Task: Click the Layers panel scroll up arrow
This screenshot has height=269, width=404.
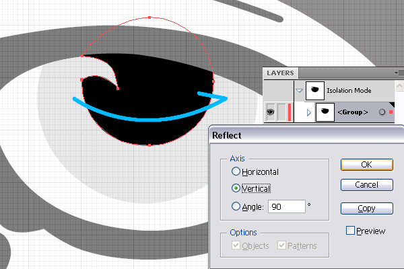Action: pos(399,85)
